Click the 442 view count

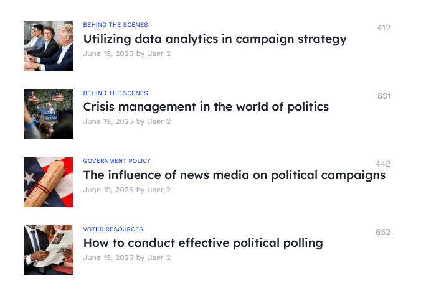383,164
